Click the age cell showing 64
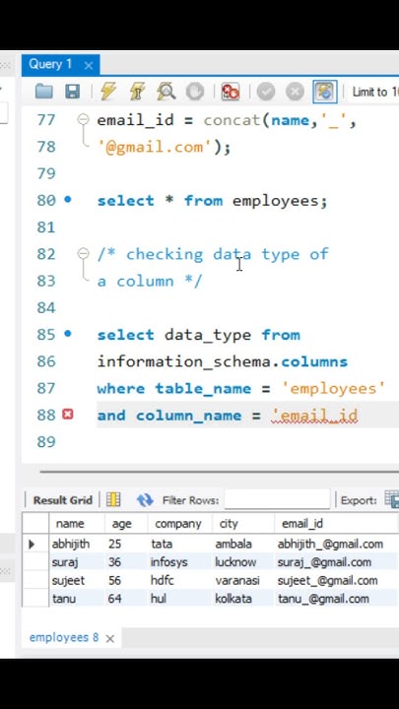 point(126,599)
